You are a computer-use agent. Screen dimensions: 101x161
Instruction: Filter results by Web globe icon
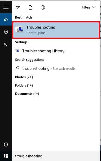point(43,7)
